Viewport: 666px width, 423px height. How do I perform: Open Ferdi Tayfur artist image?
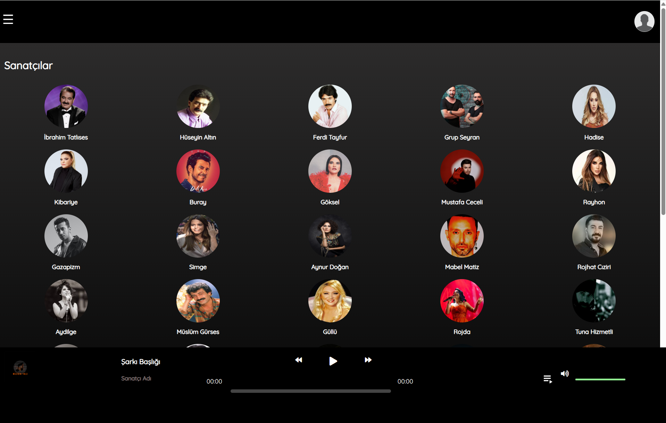pyautogui.click(x=330, y=106)
